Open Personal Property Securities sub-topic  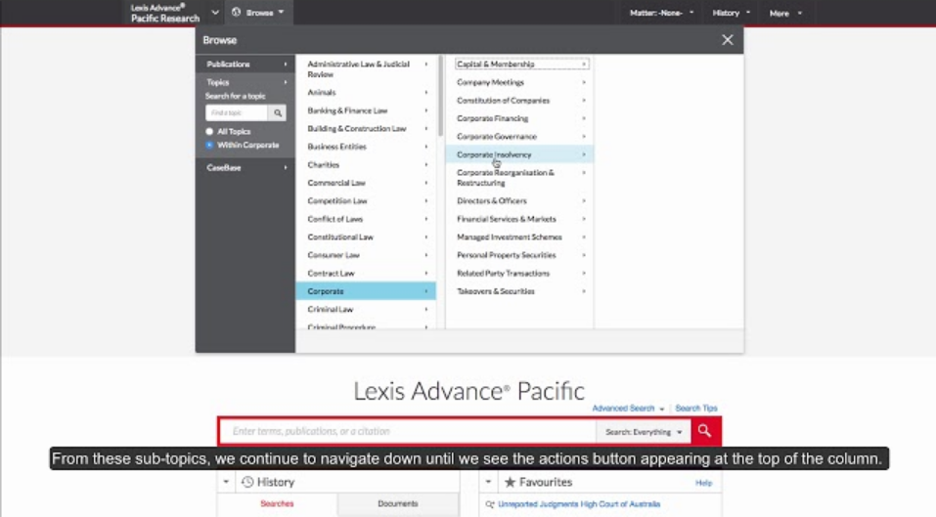[x=519, y=255]
